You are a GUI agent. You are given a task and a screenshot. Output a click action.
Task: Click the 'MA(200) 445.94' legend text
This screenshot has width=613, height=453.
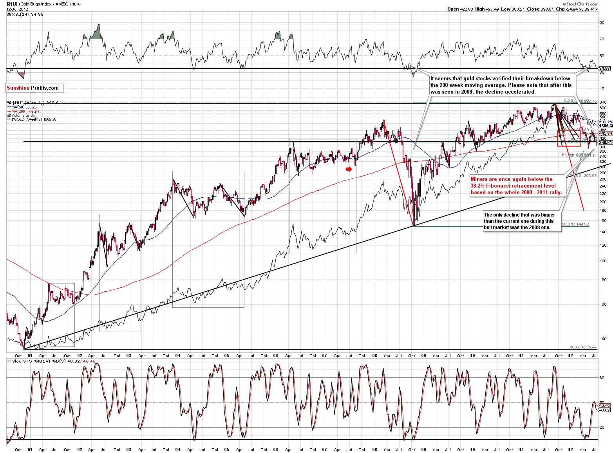[25, 111]
